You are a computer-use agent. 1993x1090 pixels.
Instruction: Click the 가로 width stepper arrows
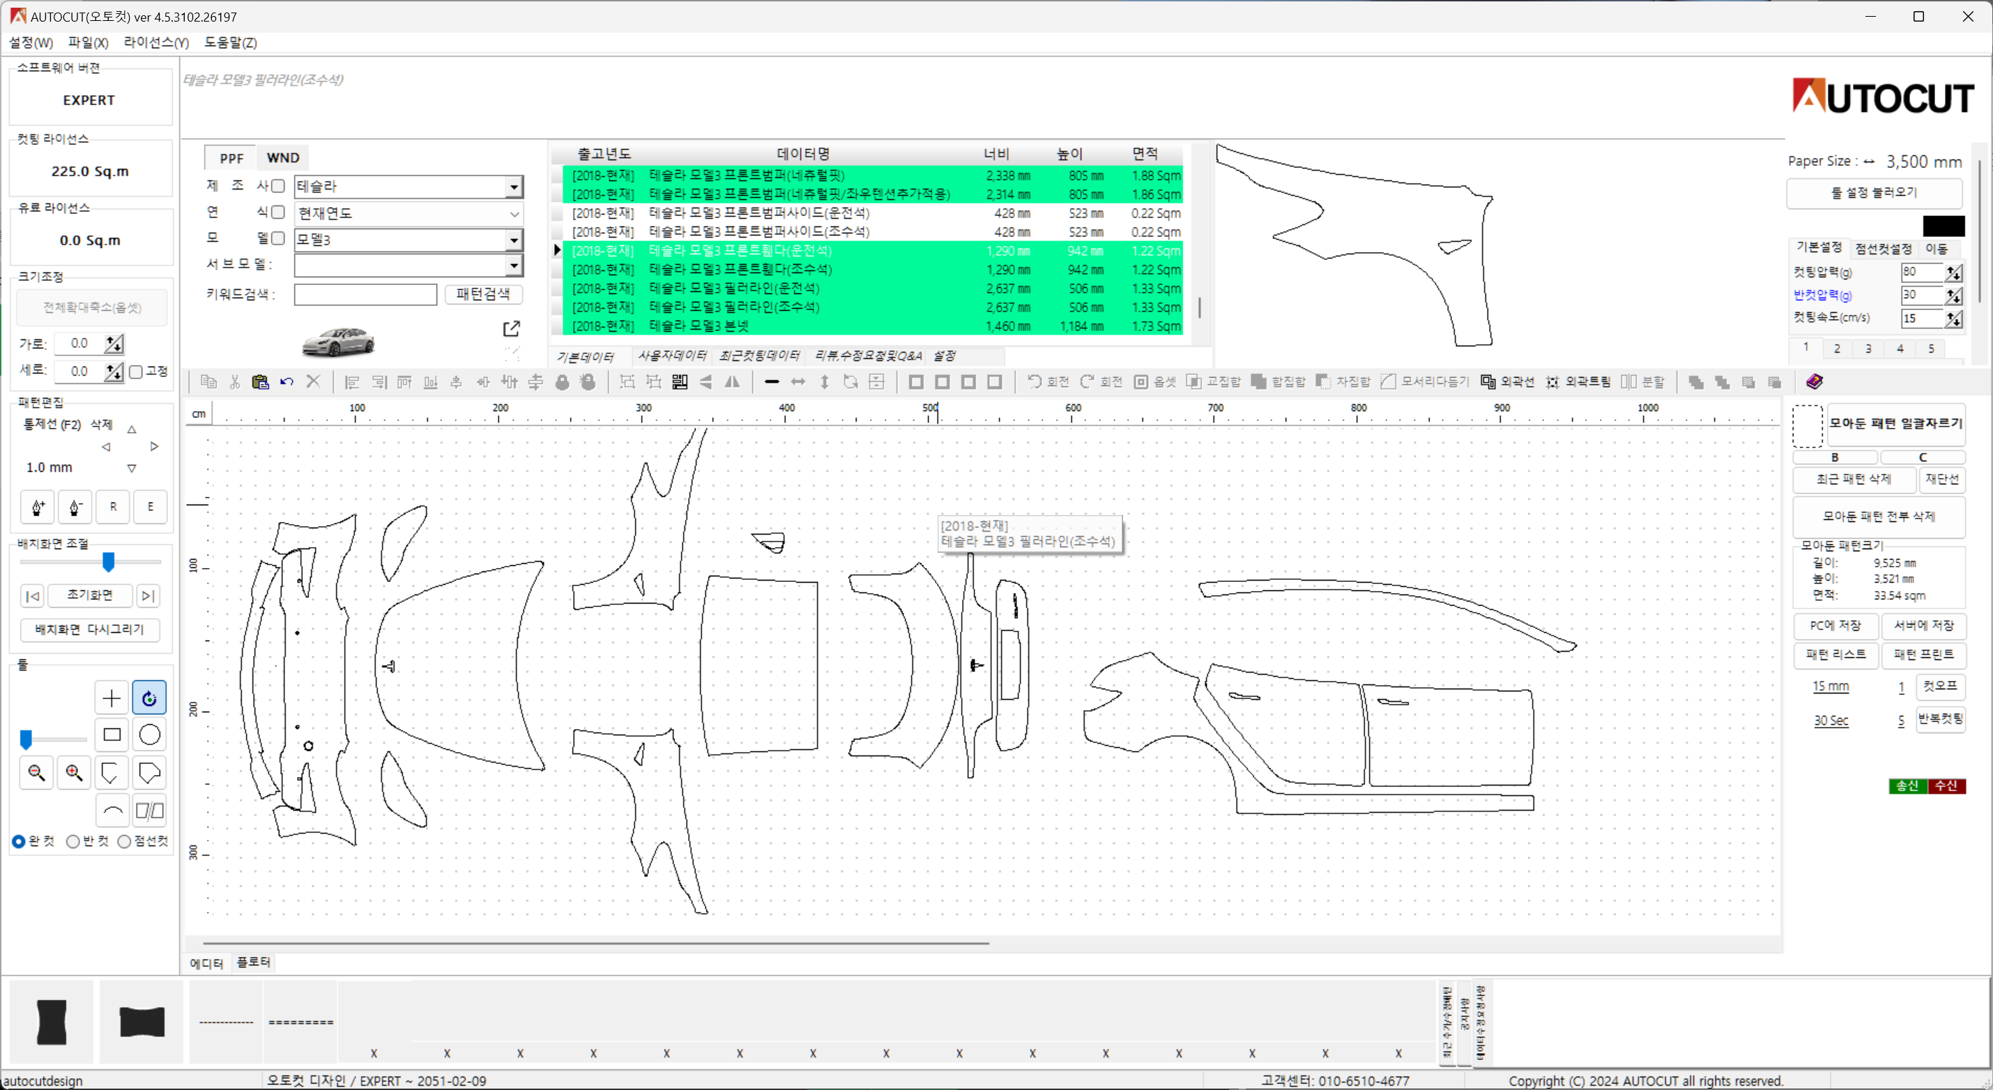click(114, 344)
